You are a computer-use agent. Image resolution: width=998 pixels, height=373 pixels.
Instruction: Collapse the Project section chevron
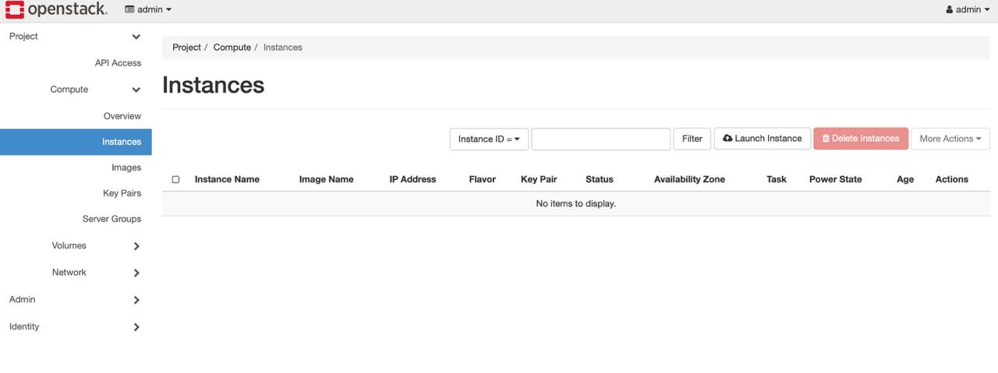click(x=136, y=37)
